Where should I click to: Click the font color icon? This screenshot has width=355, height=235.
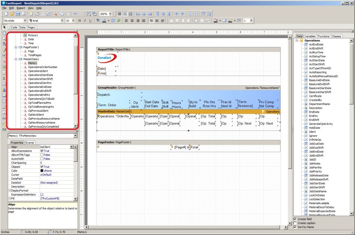click(104, 21)
